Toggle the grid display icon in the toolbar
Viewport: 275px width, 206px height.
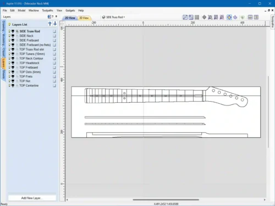tap(197, 17)
